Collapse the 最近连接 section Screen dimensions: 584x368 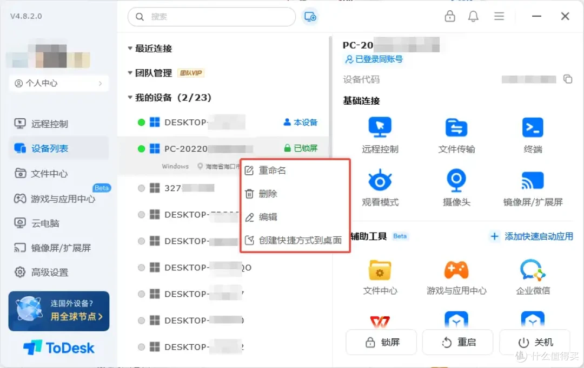(x=130, y=49)
